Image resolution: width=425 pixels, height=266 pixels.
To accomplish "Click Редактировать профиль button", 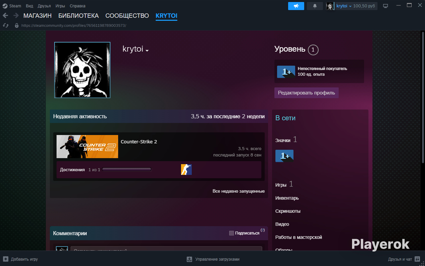I will coord(307,93).
